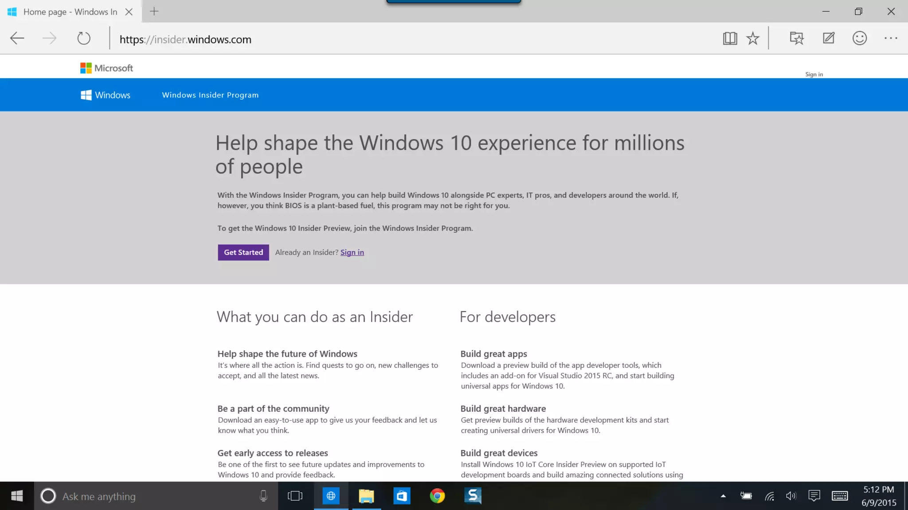Open Windows Insider Program menu item

coord(210,95)
